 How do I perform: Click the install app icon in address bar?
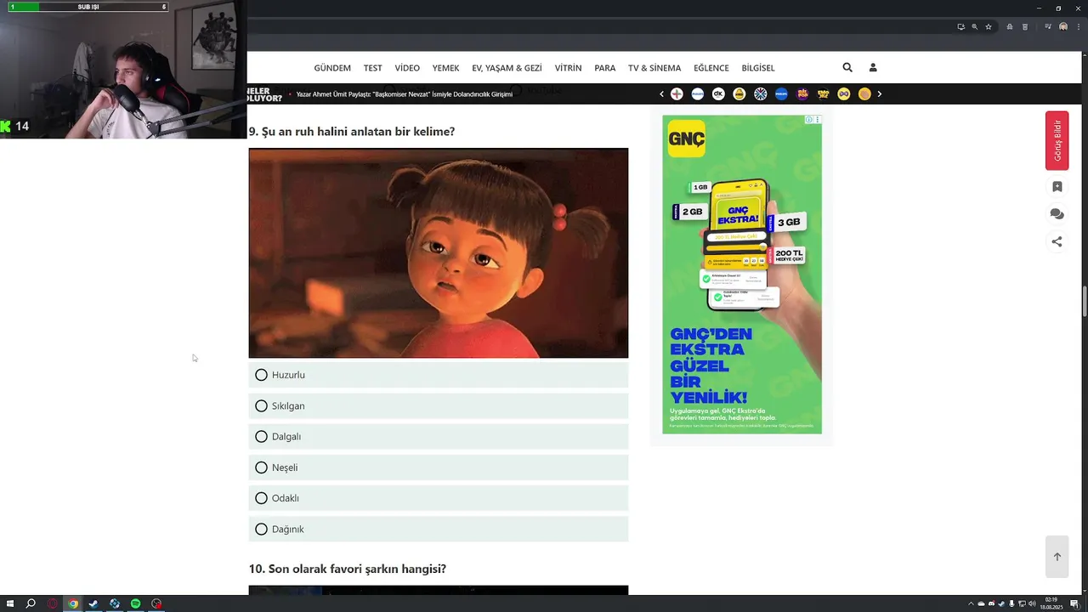[961, 26]
